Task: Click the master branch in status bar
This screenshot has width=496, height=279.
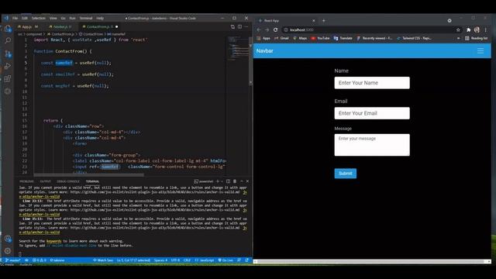Action: click(x=13, y=260)
